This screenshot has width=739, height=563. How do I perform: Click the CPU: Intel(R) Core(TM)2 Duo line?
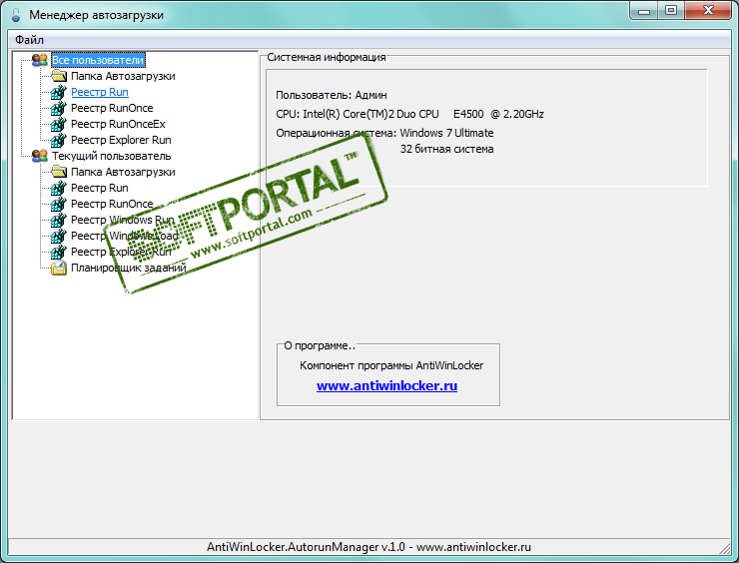[x=409, y=114]
